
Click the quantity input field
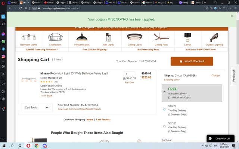pos(129,74)
